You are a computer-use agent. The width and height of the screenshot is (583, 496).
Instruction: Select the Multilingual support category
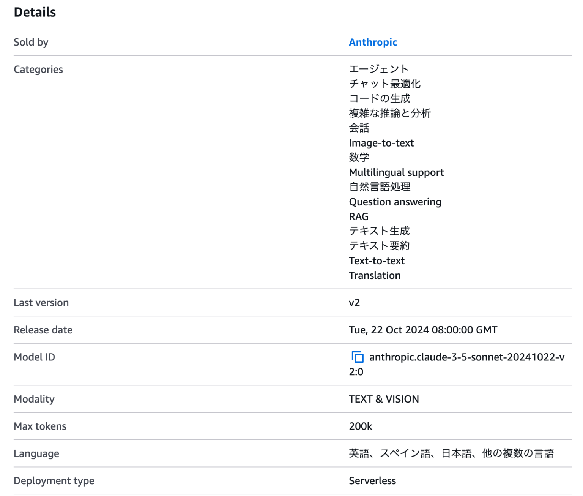[396, 172]
